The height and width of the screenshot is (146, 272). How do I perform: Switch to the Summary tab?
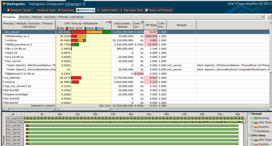[x=66, y=10]
